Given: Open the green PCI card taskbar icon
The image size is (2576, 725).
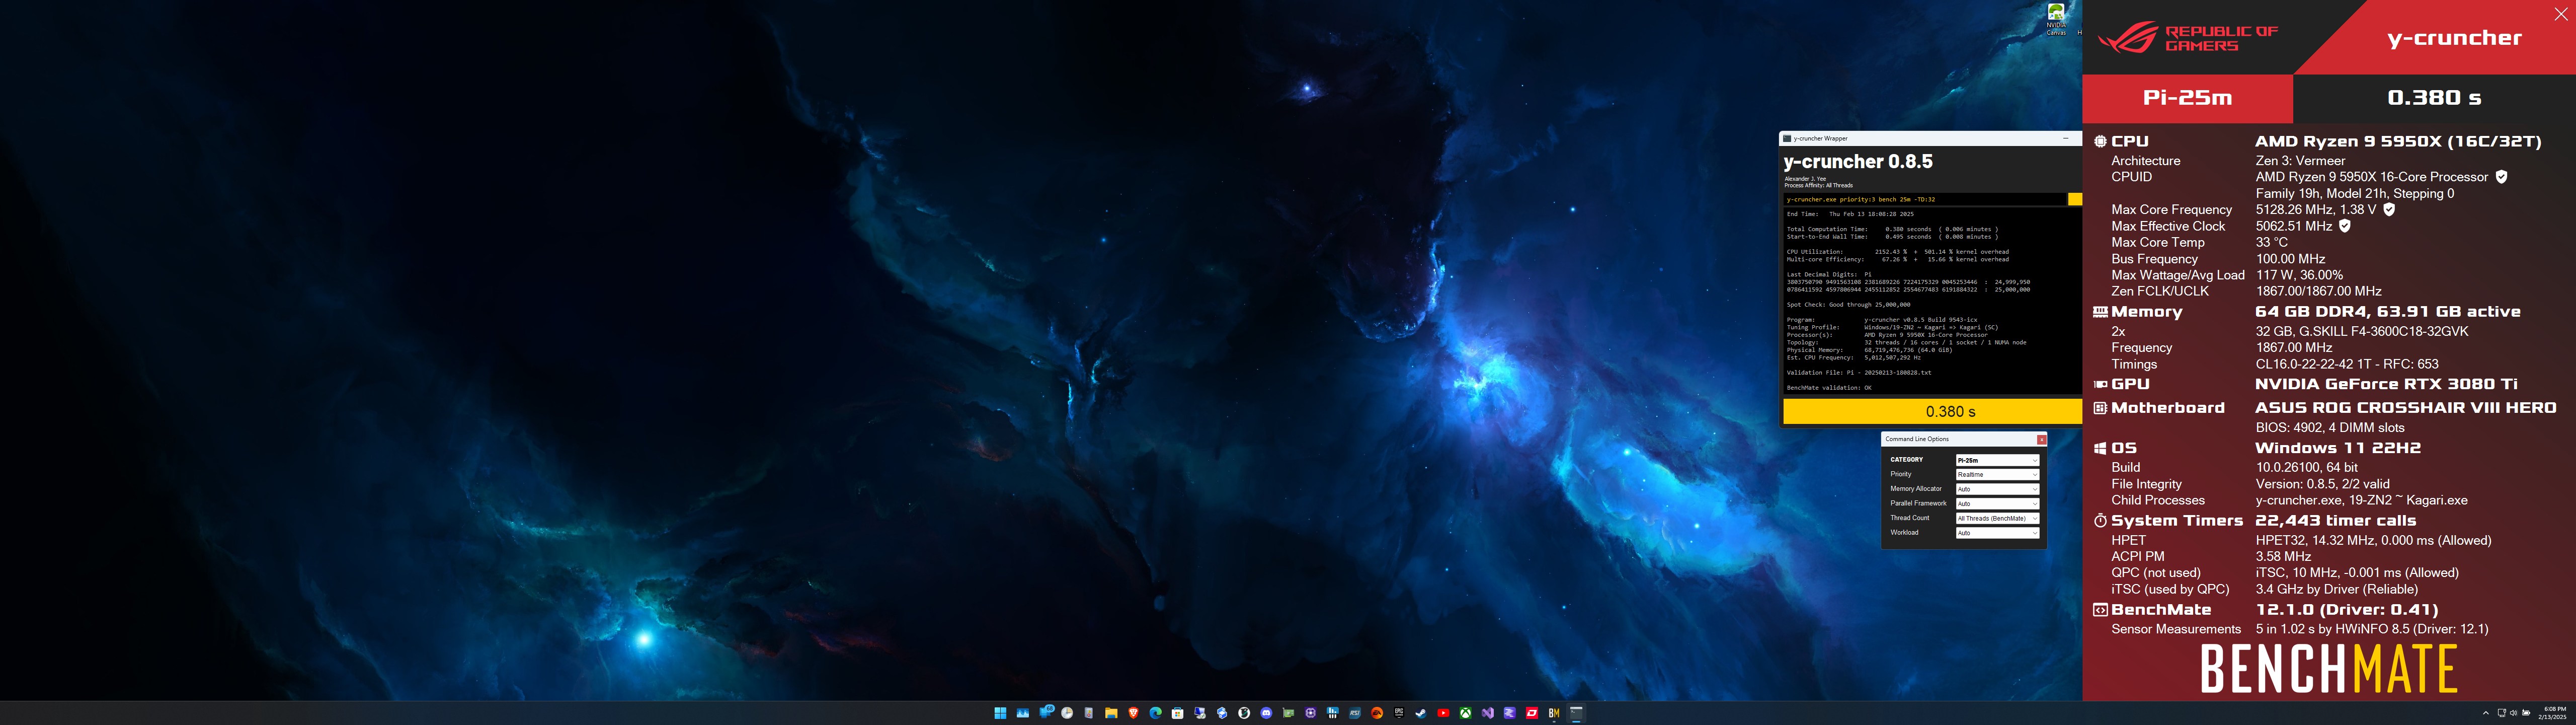Looking at the screenshot, I should coord(1288,713).
